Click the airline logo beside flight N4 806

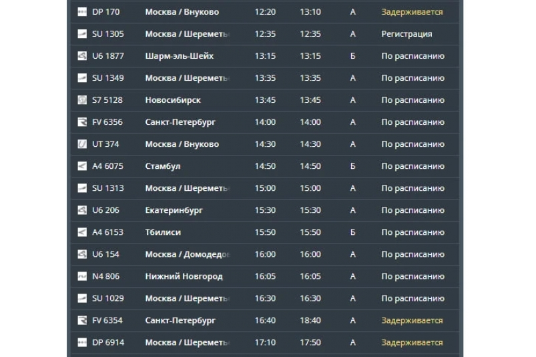(82, 276)
